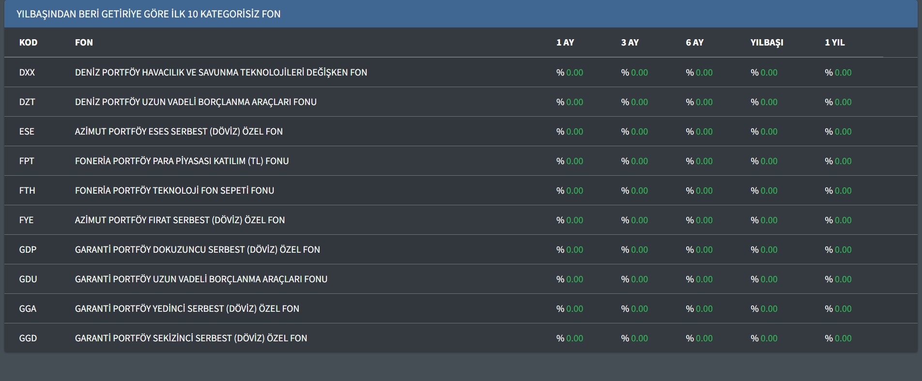Click the KOD column header

[x=28, y=43]
